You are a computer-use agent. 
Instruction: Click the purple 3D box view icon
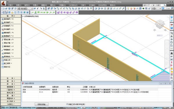[59, 12]
